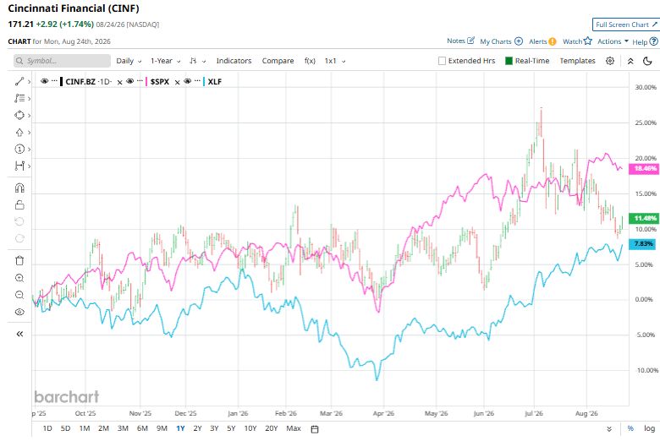This screenshot has height=441, width=660.
Task: Open the Help icon
Action: [653, 41]
